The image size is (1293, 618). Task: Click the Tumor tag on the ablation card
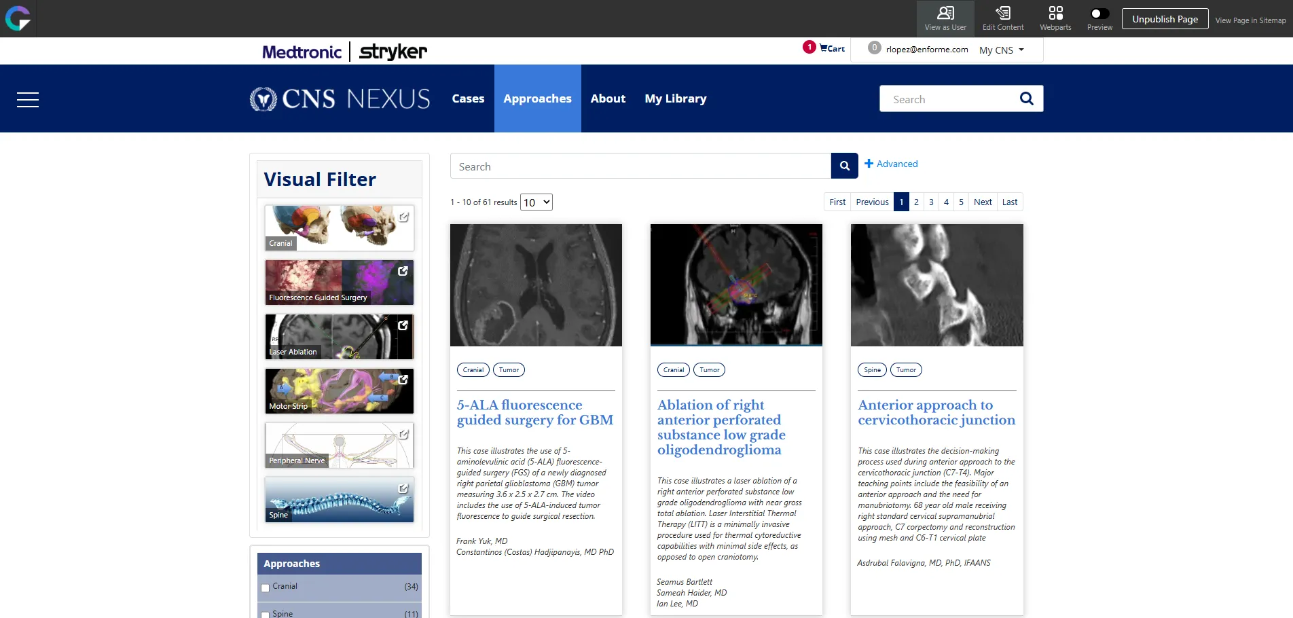tap(709, 370)
